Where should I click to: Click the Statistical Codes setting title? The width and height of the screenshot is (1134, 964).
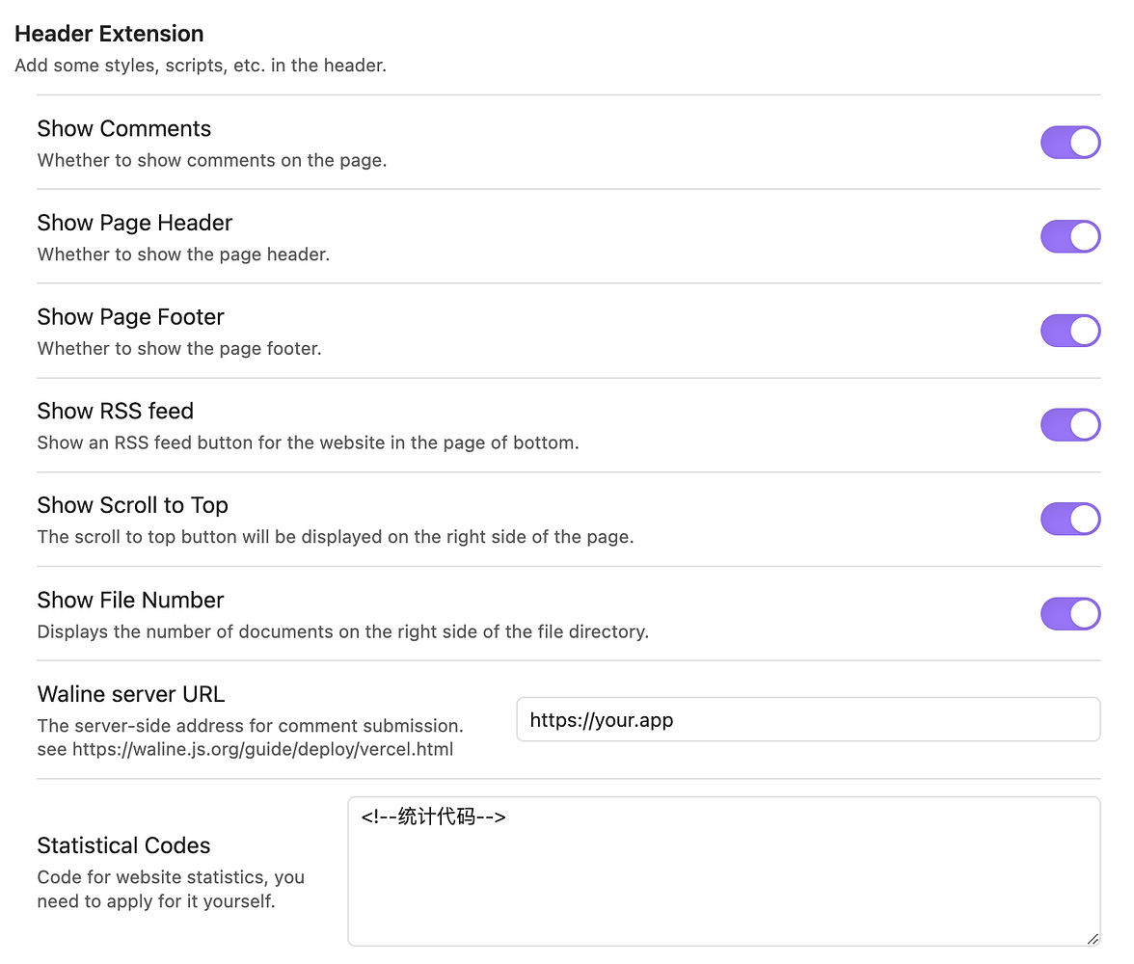click(x=123, y=846)
